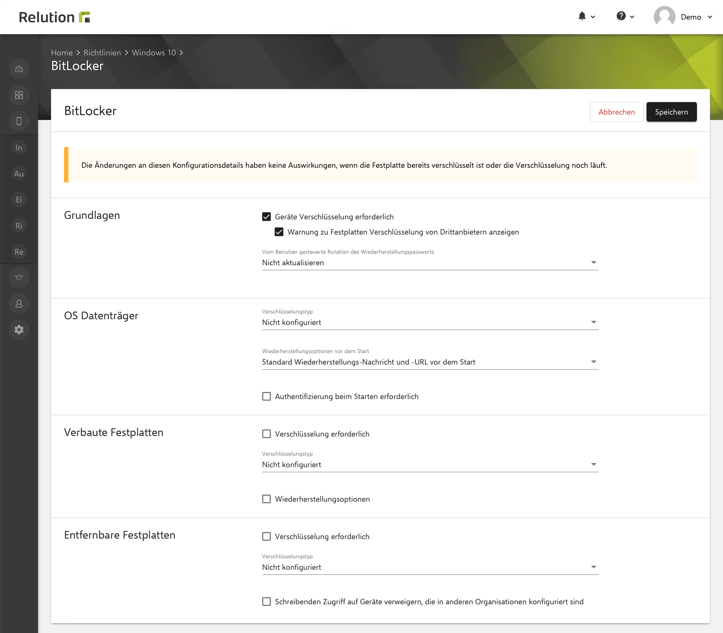Open the 'Nicht aktualisieren' rotation dropdown
The height and width of the screenshot is (633, 723).
(430, 263)
